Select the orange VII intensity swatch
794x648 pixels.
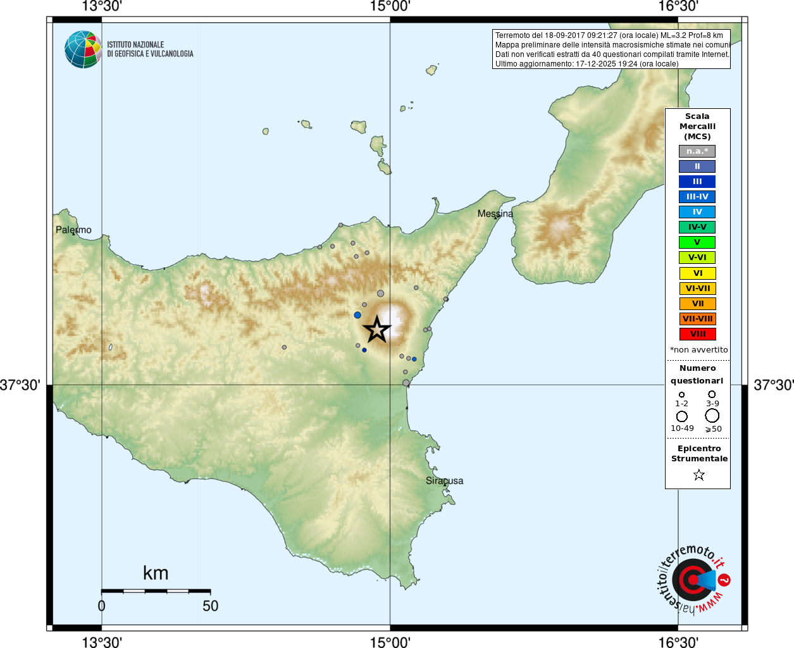[x=697, y=304]
